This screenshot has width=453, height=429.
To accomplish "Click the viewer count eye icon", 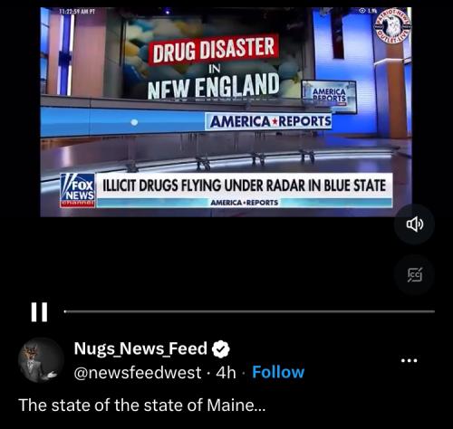I will (362, 11).
